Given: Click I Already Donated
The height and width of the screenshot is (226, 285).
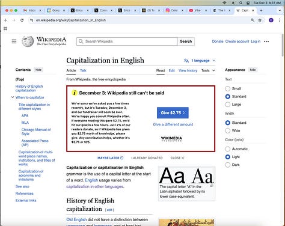Looking at the screenshot, I should 147,158.
